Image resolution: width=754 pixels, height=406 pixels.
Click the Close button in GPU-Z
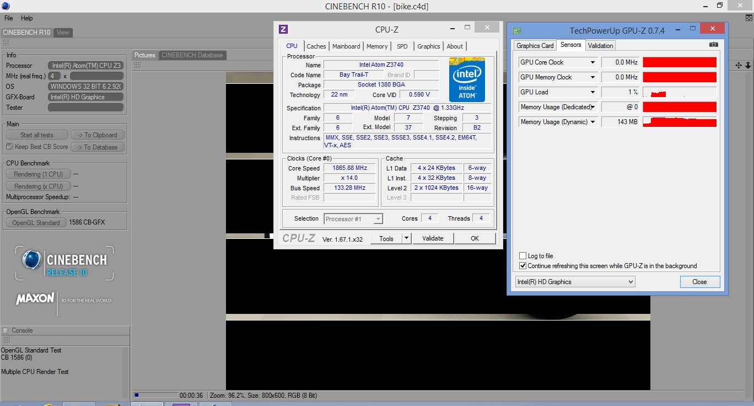tap(699, 282)
